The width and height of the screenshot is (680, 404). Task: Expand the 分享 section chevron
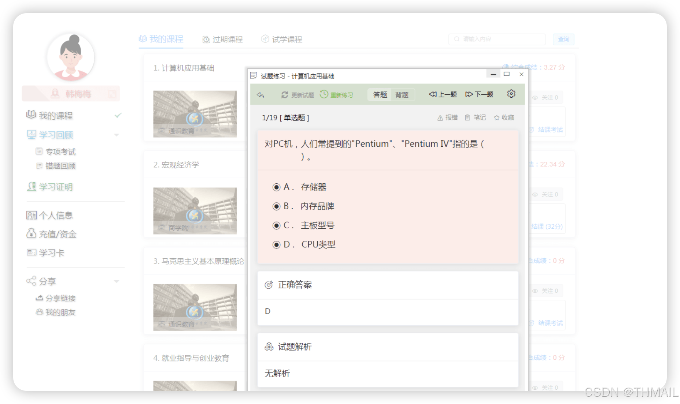pos(117,281)
